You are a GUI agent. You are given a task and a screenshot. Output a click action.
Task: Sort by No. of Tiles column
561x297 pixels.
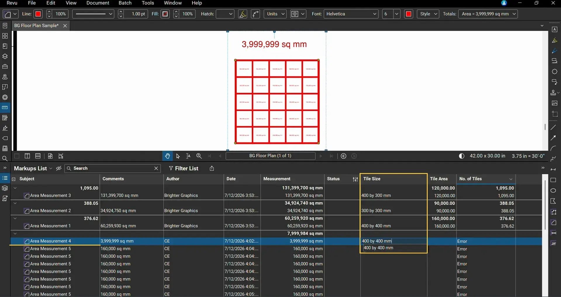(486, 179)
